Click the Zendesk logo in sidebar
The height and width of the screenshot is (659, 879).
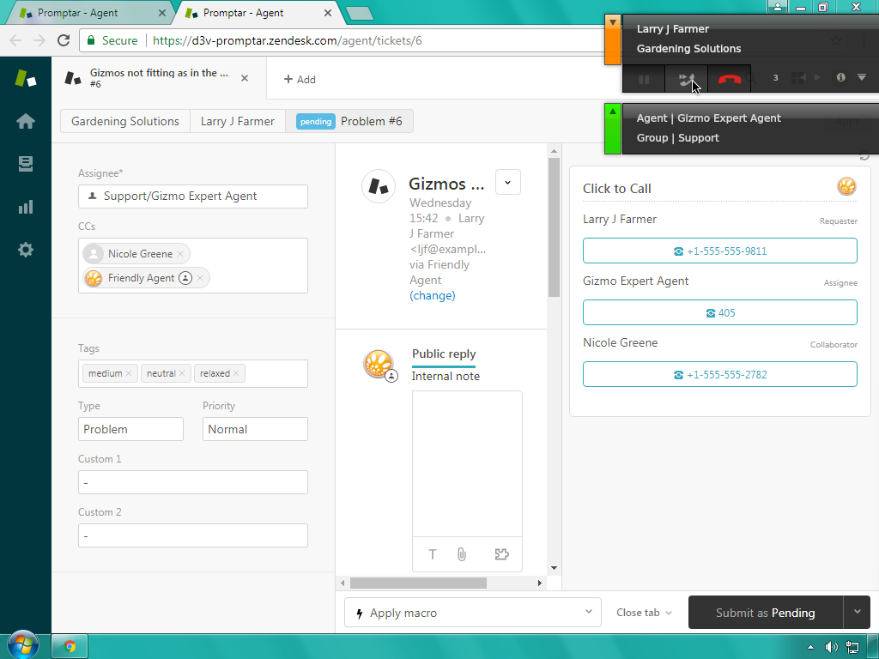pos(26,78)
